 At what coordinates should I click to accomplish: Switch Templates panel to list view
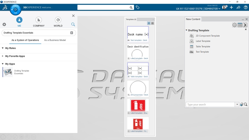point(153,23)
